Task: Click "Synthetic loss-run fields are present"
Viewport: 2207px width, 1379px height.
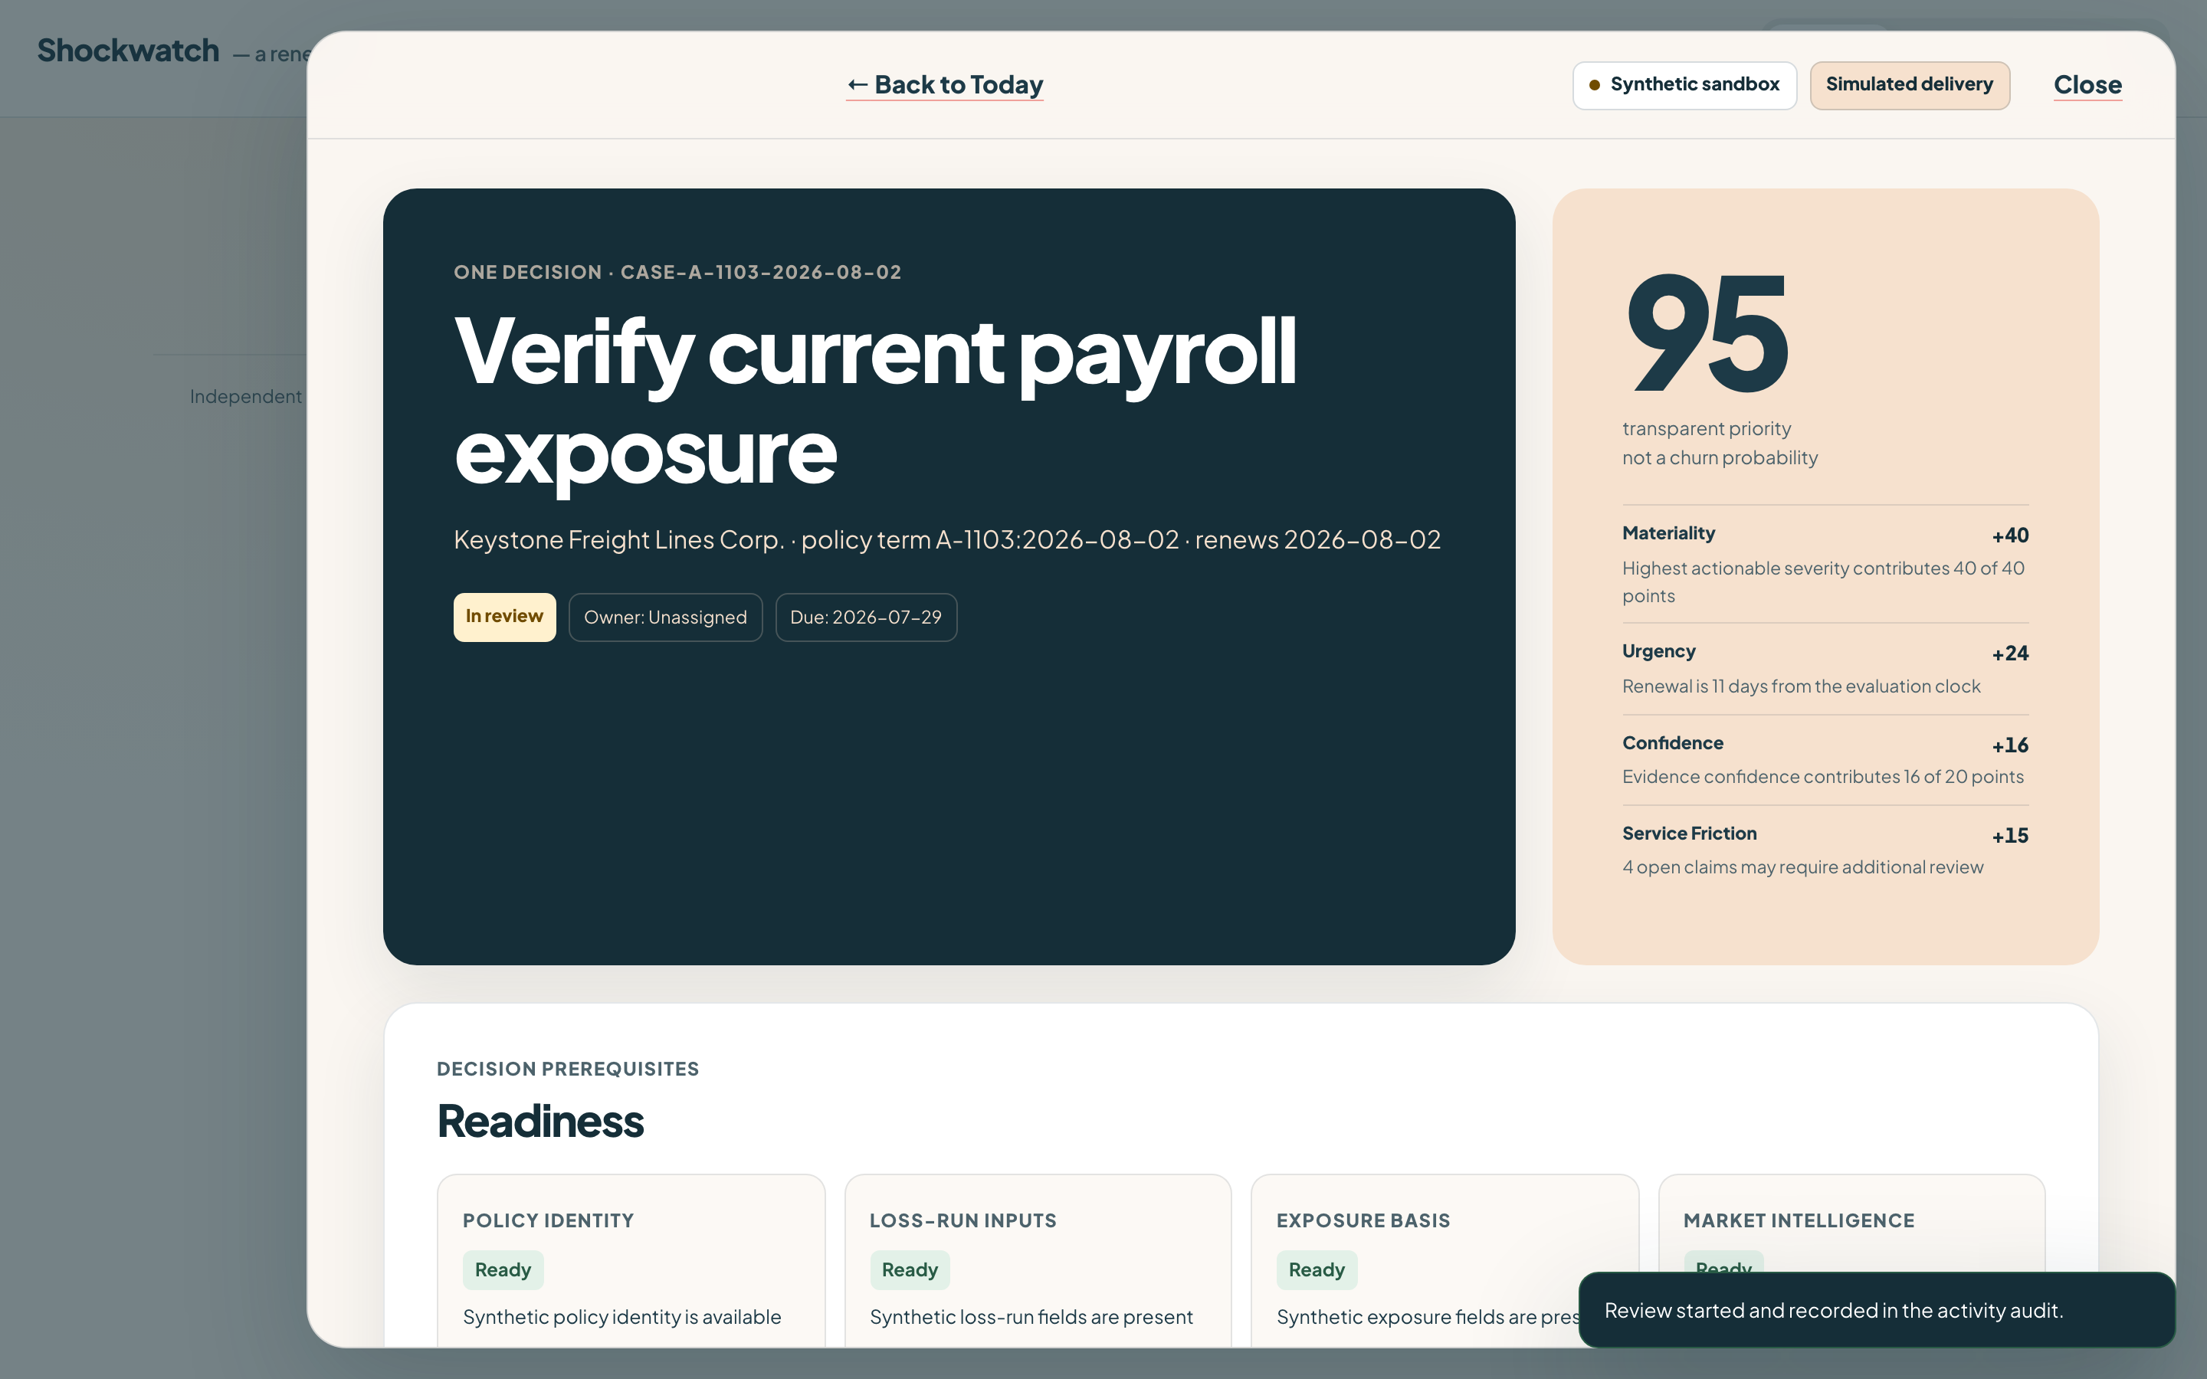Action: coord(1031,1317)
